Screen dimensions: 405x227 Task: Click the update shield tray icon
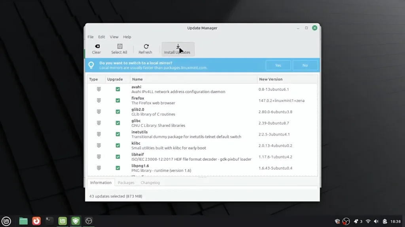point(337,221)
